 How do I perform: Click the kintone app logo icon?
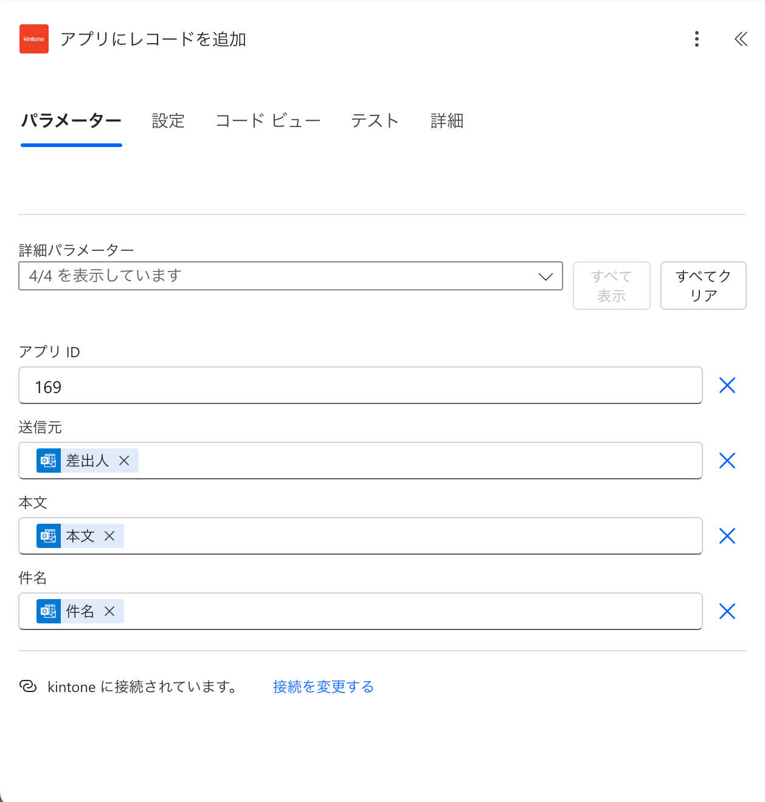pos(34,39)
